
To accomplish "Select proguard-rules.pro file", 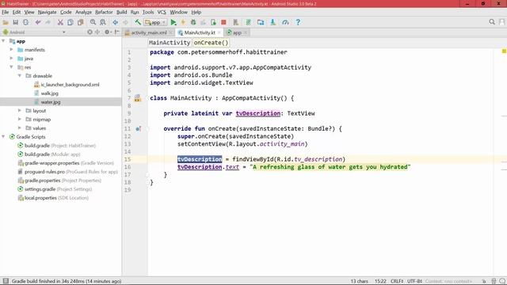I will click(x=71, y=172).
